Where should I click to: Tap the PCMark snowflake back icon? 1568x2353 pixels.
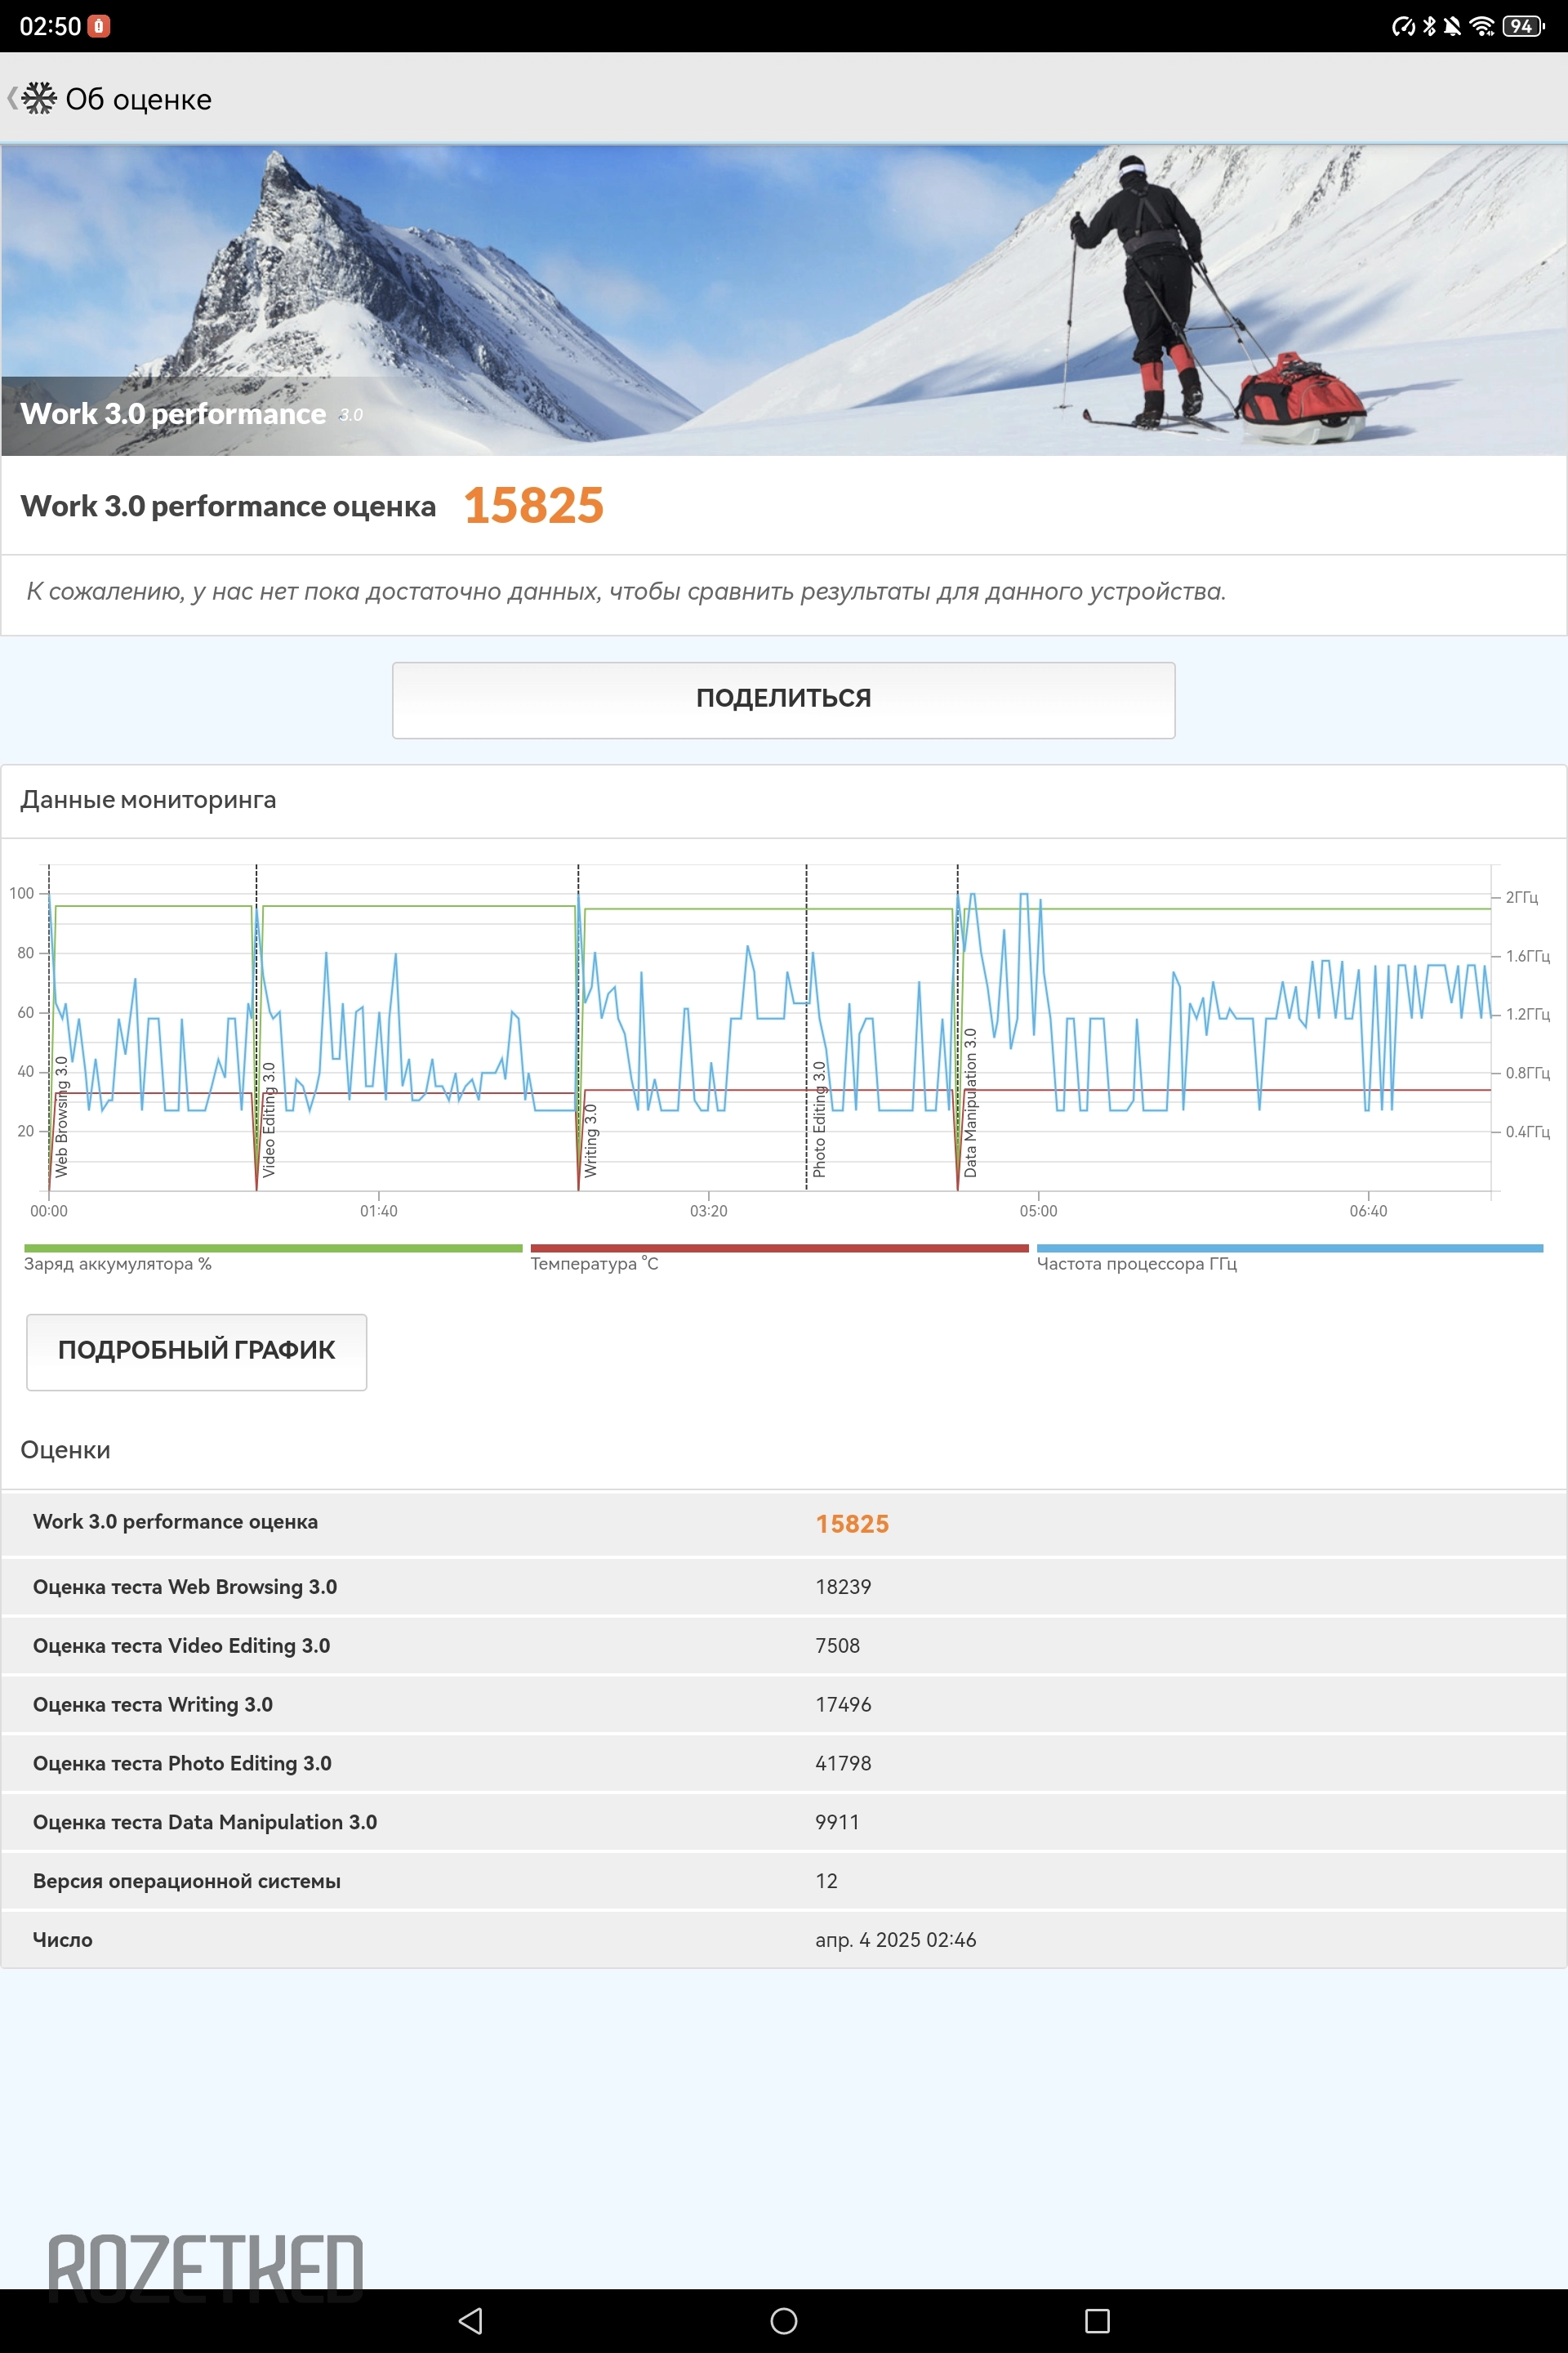click(x=38, y=98)
